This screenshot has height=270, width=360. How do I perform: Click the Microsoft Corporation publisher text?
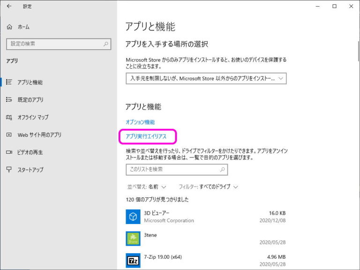[169, 220]
